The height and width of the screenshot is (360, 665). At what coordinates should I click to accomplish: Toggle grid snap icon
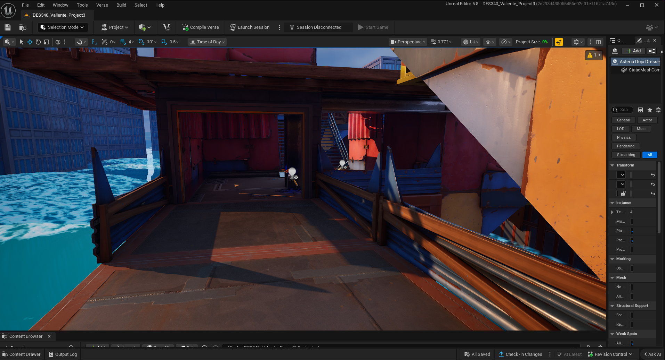[123, 42]
